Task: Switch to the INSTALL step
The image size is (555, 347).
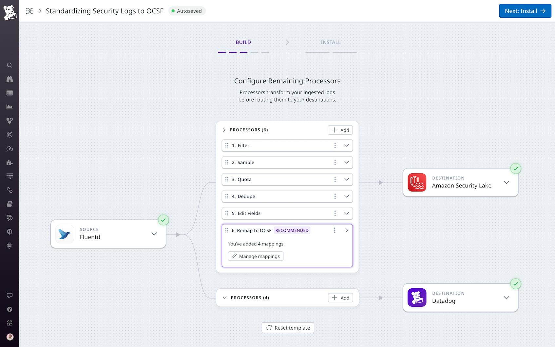Action: click(331, 42)
